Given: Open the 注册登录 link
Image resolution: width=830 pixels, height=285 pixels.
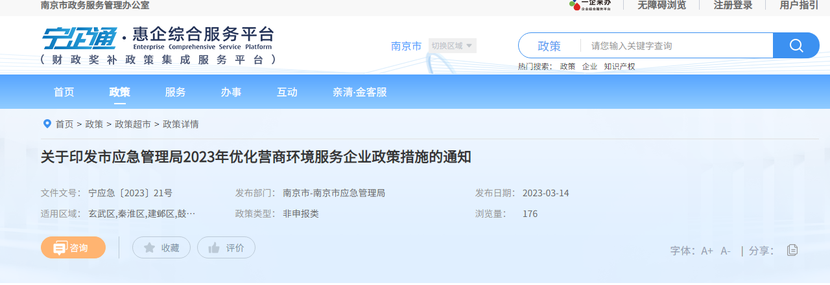Looking at the screenshot, I should click(x=733, y=5).
